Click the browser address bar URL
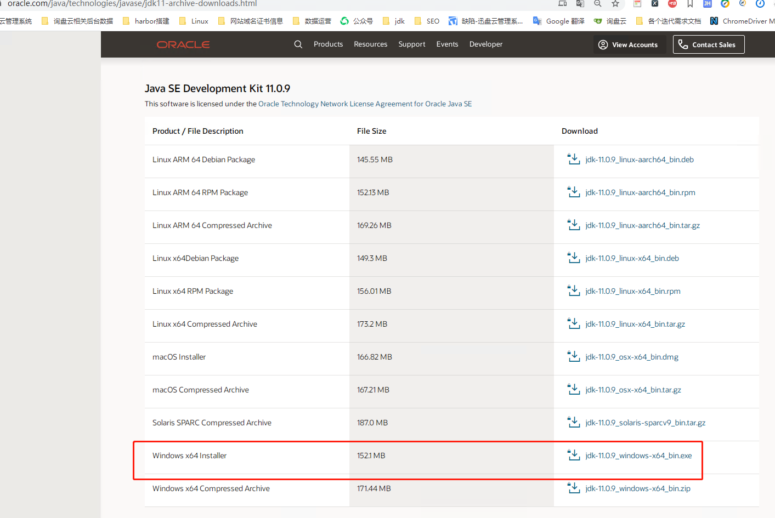This screenshot has width=775, height=518. pos(132,4)
